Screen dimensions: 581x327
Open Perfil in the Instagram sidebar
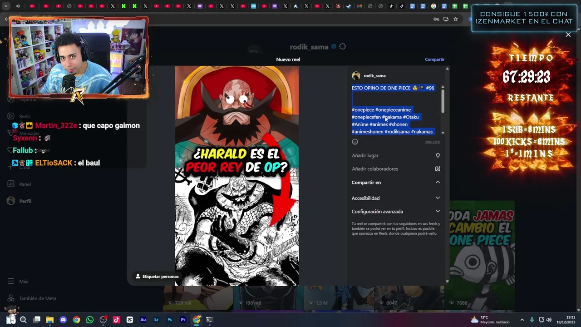click(x=20, y=201)
